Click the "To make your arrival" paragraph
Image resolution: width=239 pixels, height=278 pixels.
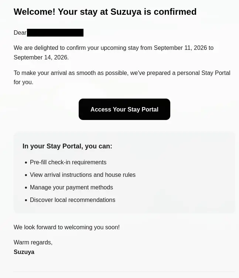point(122,73)
